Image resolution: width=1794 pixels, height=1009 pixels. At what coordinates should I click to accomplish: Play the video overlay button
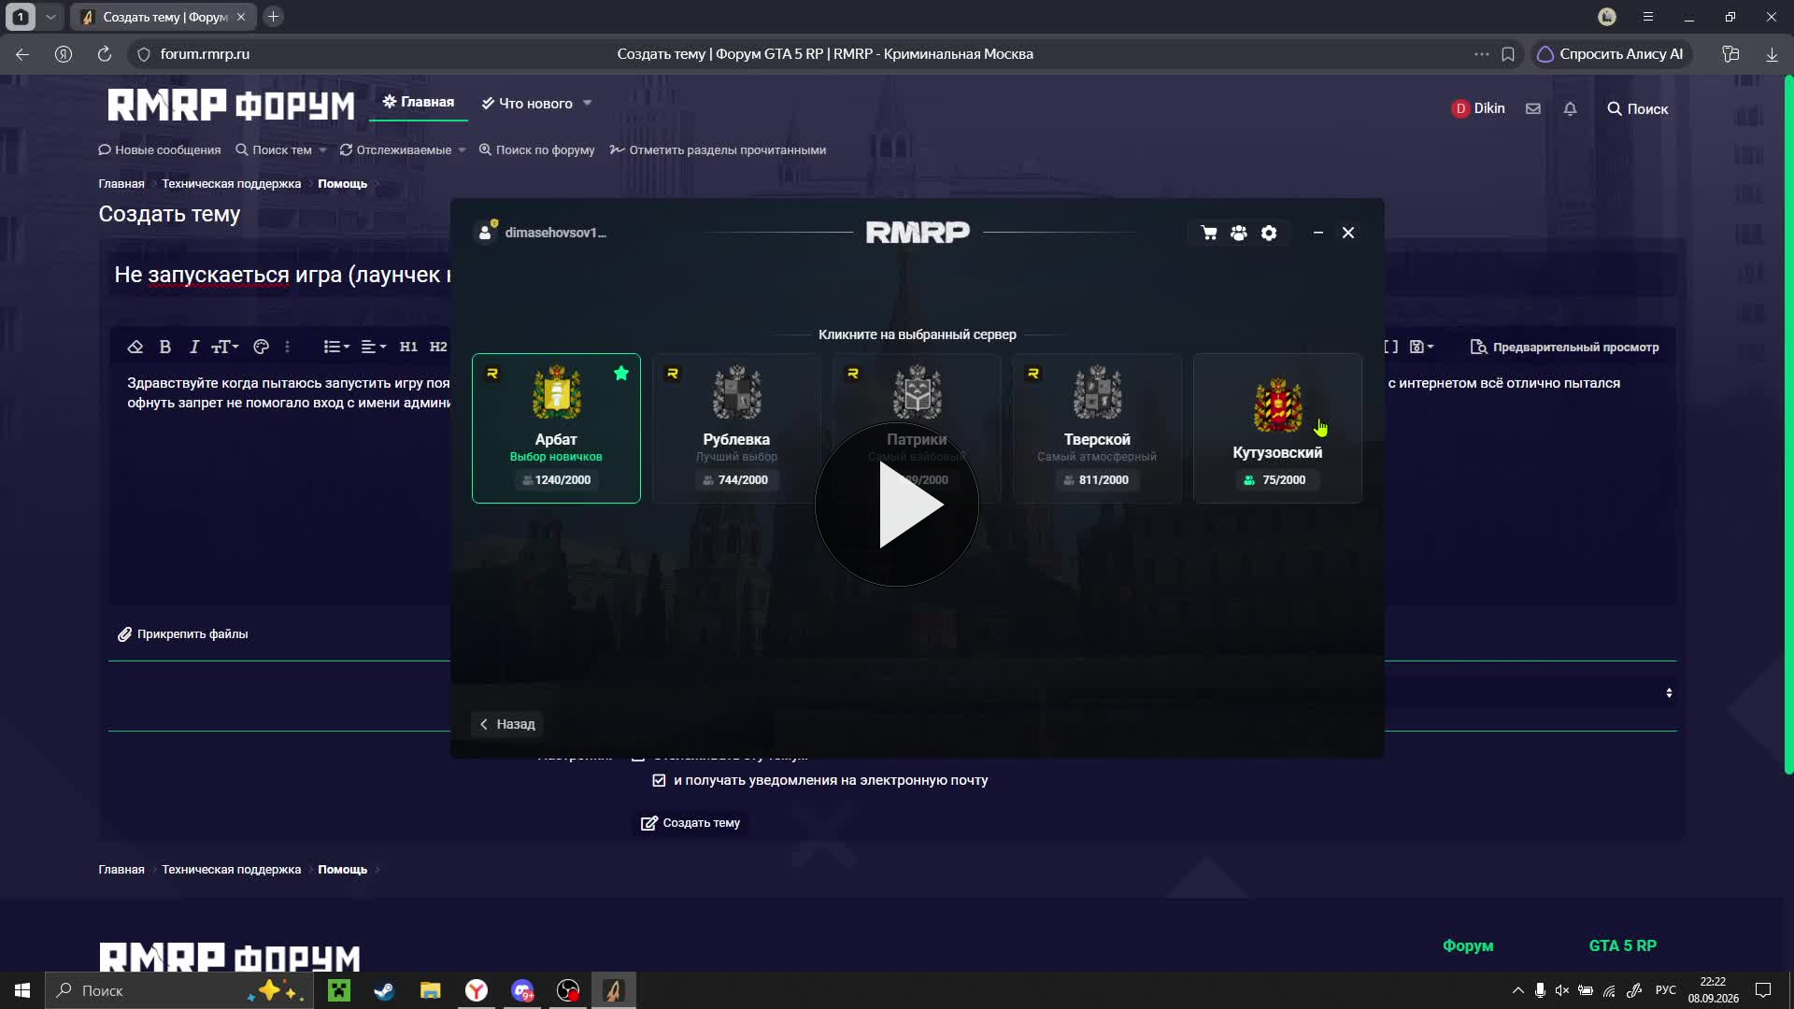tap(897, 504)
